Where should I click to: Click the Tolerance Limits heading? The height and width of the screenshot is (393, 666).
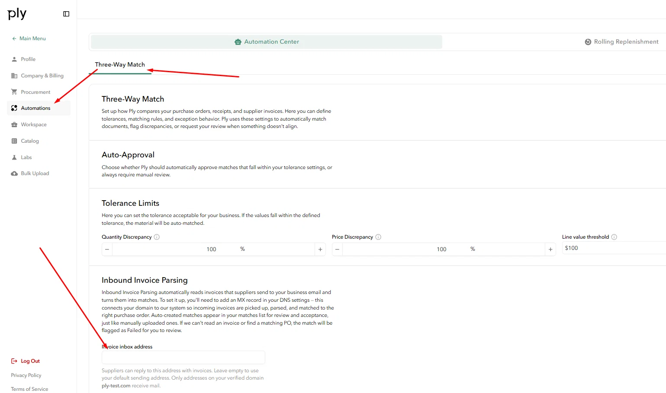130,203
